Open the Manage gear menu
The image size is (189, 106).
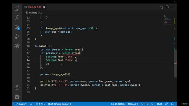[17, 97]
